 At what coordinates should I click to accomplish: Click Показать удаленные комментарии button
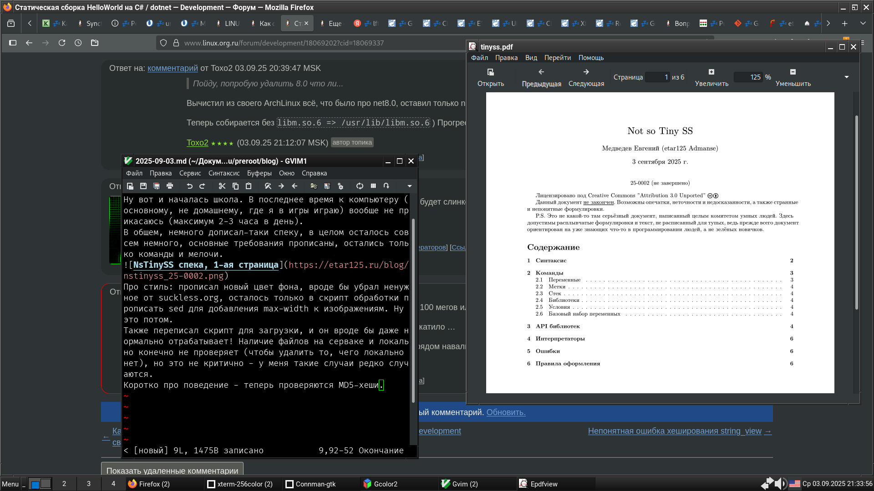[x=172, y=471]
